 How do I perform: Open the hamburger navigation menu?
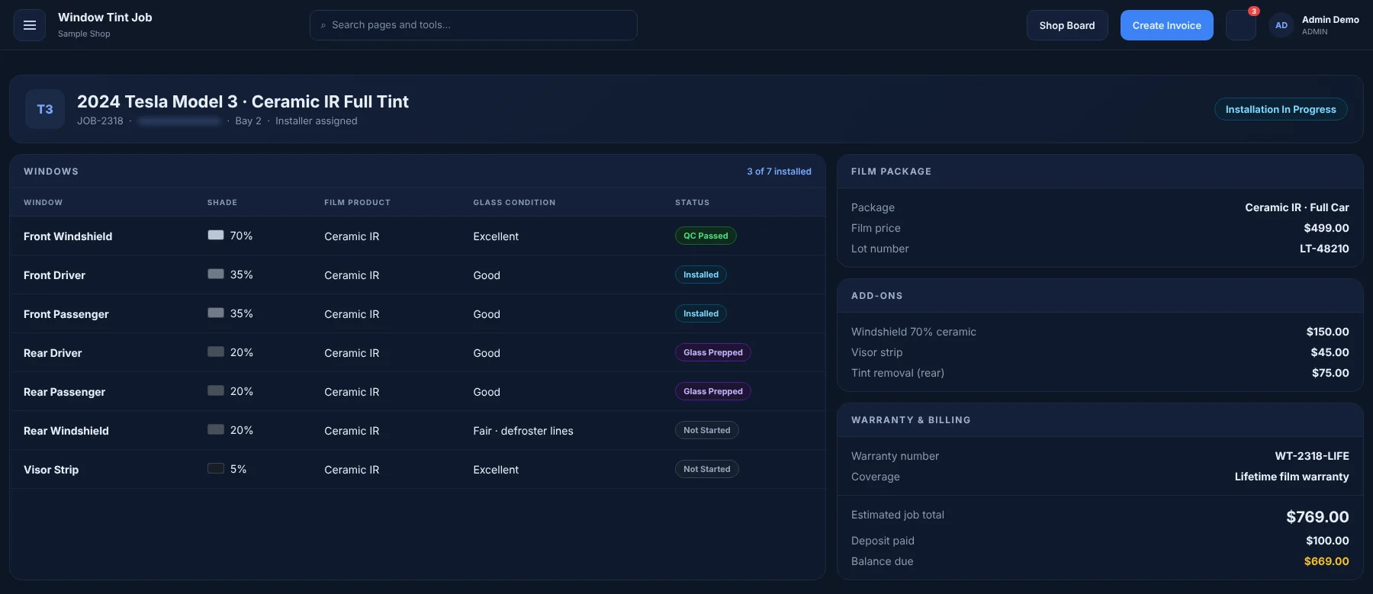(x=30, y=25)
